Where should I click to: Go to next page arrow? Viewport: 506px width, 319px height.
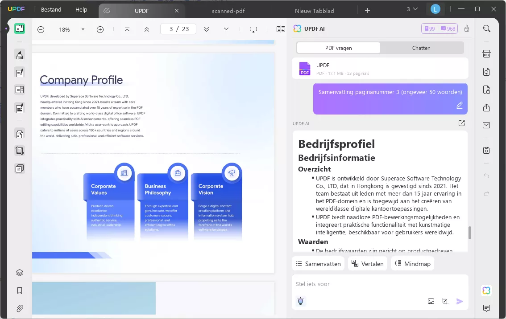point(207,29)
